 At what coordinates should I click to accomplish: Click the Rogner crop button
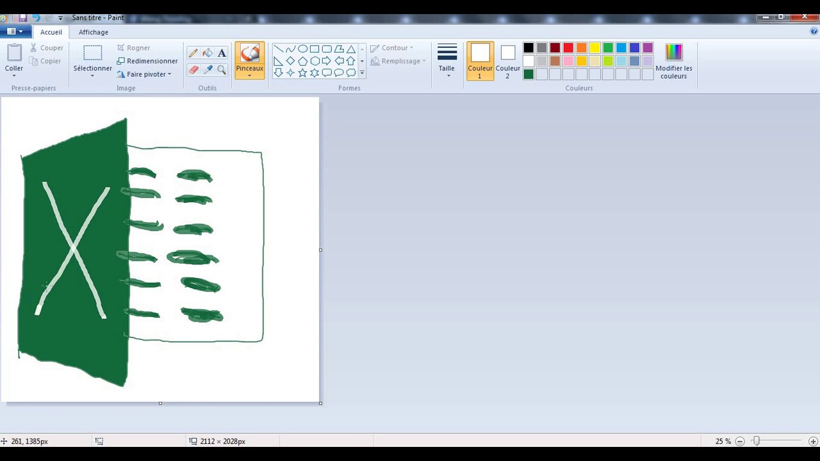(133, 48)
